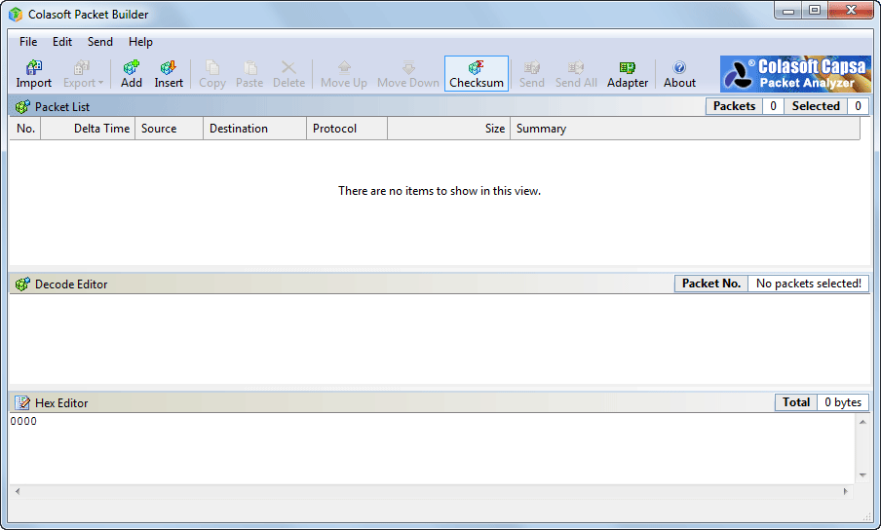Click the Colasoft Packet Builder title icon
881x530 pixels.
16,15
